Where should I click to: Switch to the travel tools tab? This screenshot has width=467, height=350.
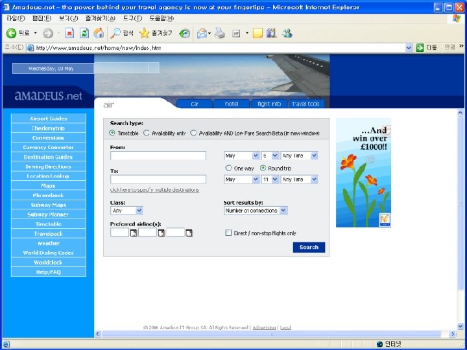coord(306,104)
